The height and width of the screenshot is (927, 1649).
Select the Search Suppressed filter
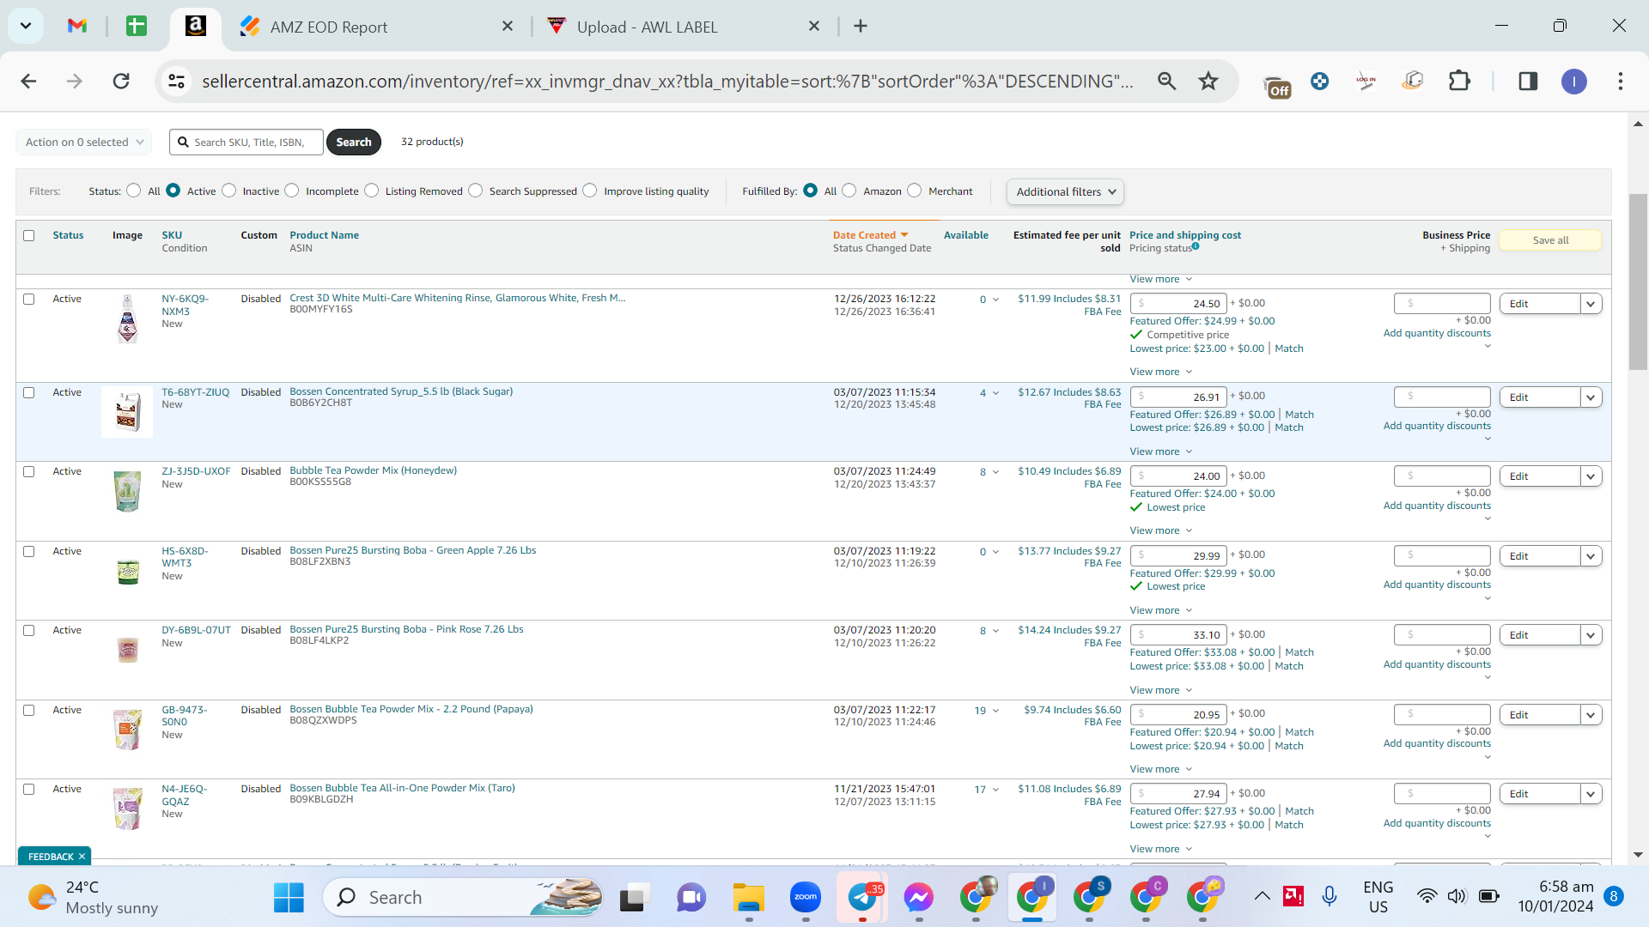pos(476,191)
